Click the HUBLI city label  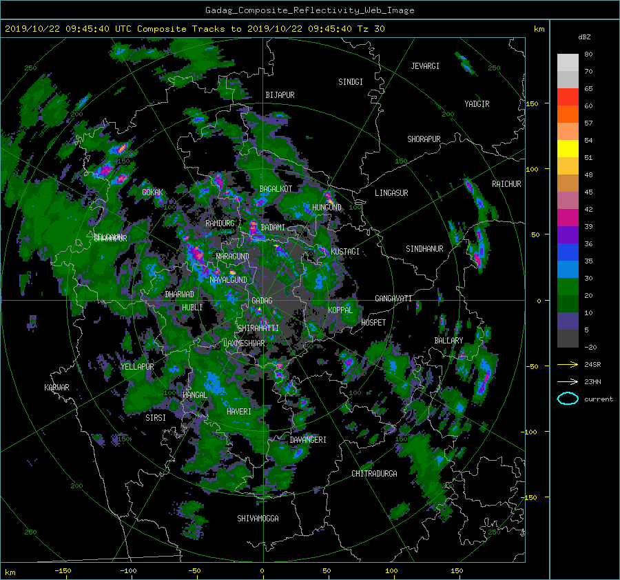click(192, 308)
